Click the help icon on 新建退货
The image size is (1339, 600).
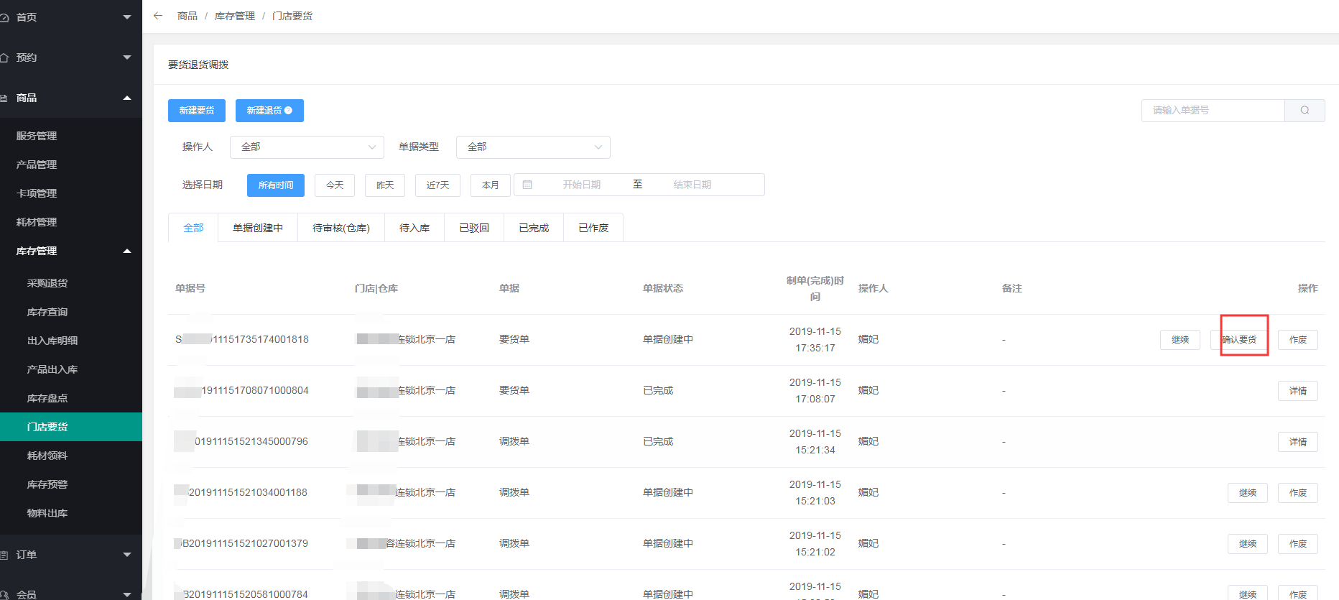point(288,111)
